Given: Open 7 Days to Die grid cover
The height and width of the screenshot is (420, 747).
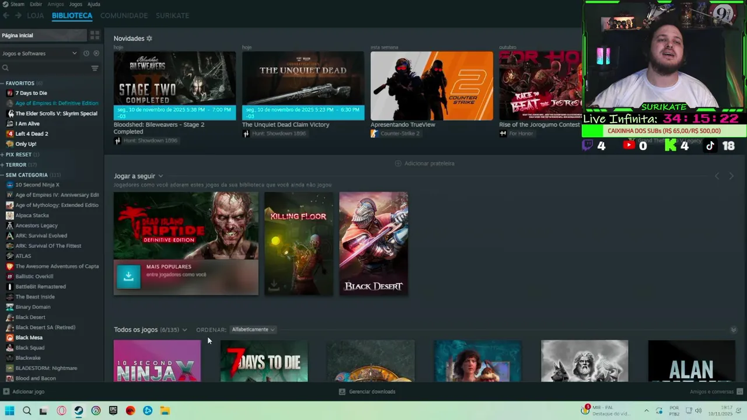Looking at the screenshot, I should pyautogui.click(x=264, y=361).
